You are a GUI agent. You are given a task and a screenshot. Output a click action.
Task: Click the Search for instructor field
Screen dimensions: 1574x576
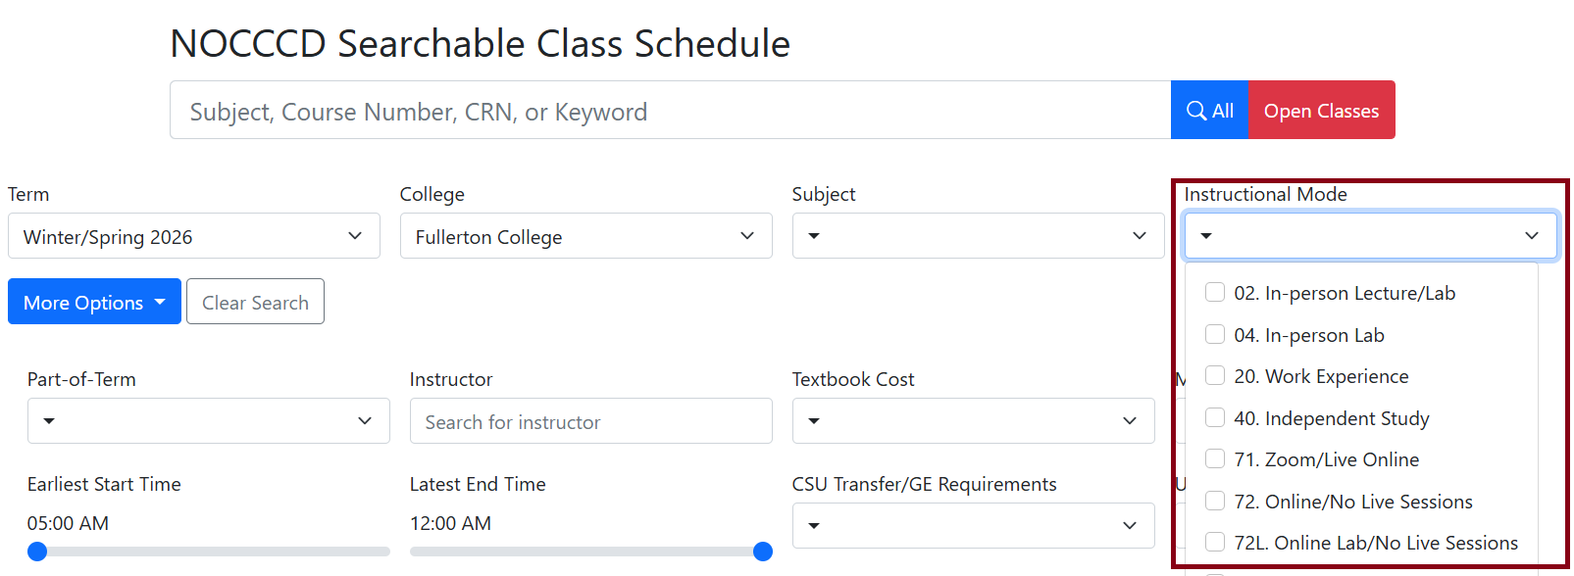(x=590, y=421)
